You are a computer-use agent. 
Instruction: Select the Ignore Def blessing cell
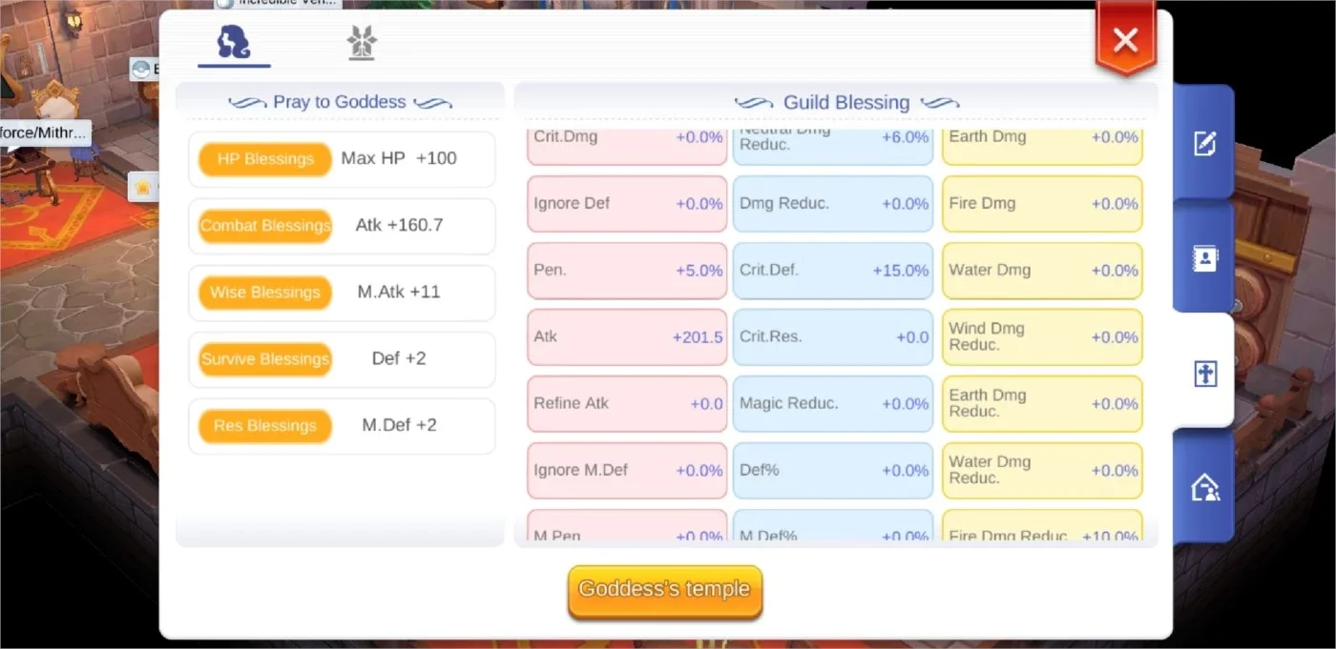coord(627,204)
